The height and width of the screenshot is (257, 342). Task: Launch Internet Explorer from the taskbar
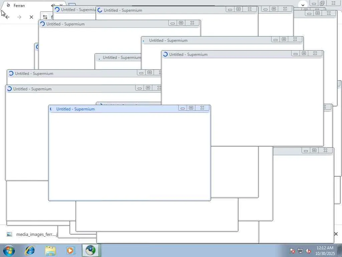pos(30,251)
